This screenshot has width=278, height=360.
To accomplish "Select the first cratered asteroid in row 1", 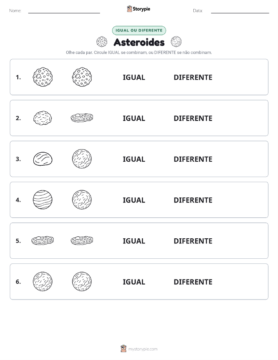I will tap(43, 77).
